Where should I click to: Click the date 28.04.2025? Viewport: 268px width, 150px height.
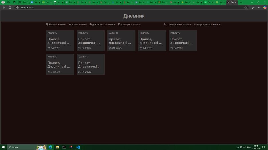point(54,72)
